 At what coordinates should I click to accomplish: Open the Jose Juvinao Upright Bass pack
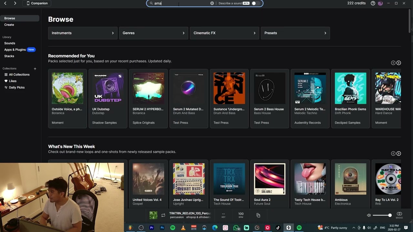[189, 184]
